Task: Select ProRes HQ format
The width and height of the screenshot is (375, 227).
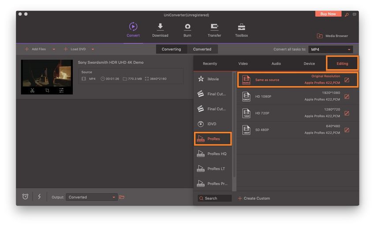Action: pyautogui.click(x=213, y=154)
